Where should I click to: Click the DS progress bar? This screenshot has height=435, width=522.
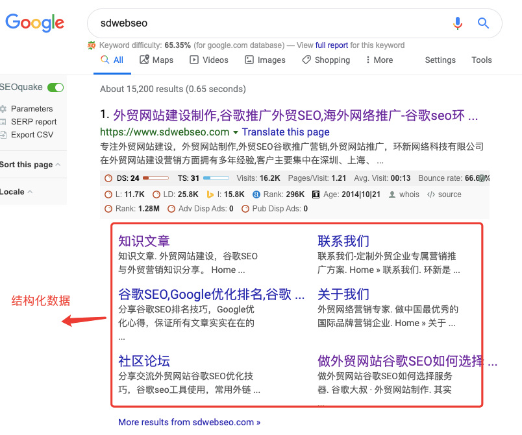click(x=156, y=178)
